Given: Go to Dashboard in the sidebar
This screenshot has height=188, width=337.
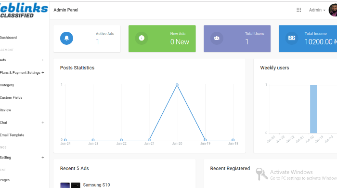Looking at the screenshot, I should coord(8,38).
